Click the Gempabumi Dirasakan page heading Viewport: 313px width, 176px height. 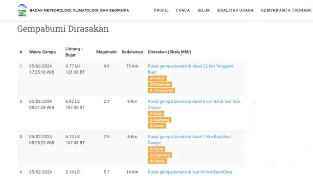coord(63,29)
